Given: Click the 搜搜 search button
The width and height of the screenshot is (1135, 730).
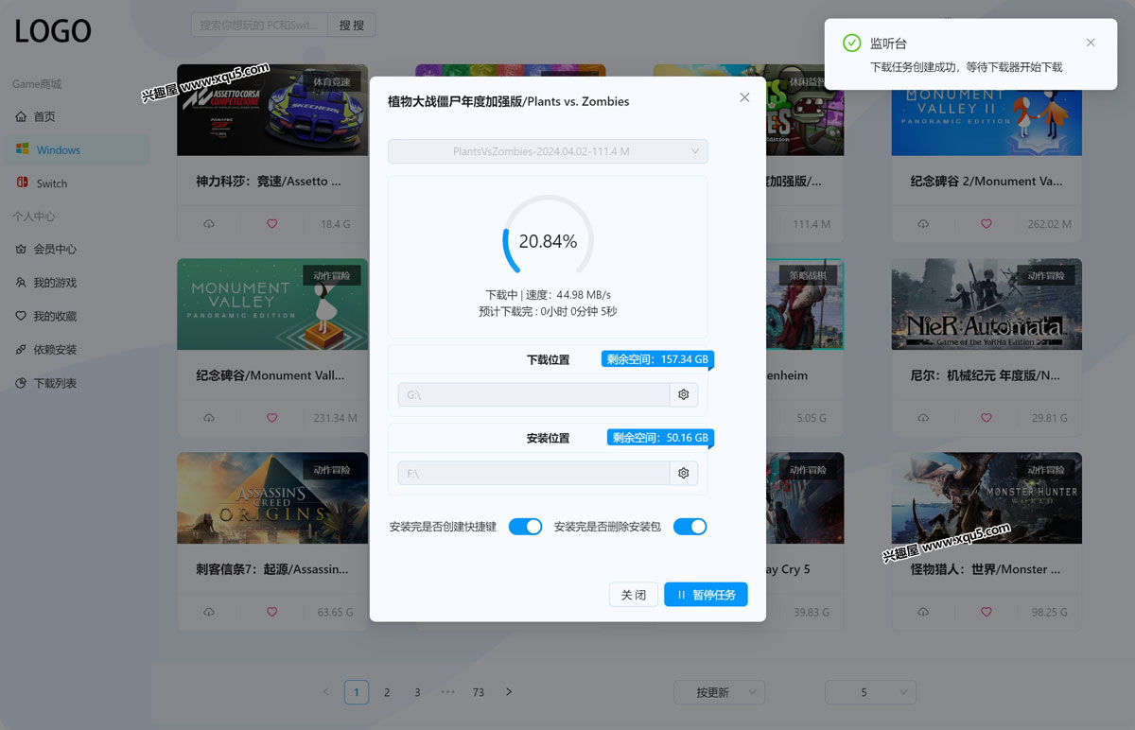Looking at the screenshot, I should coord(352,25).
